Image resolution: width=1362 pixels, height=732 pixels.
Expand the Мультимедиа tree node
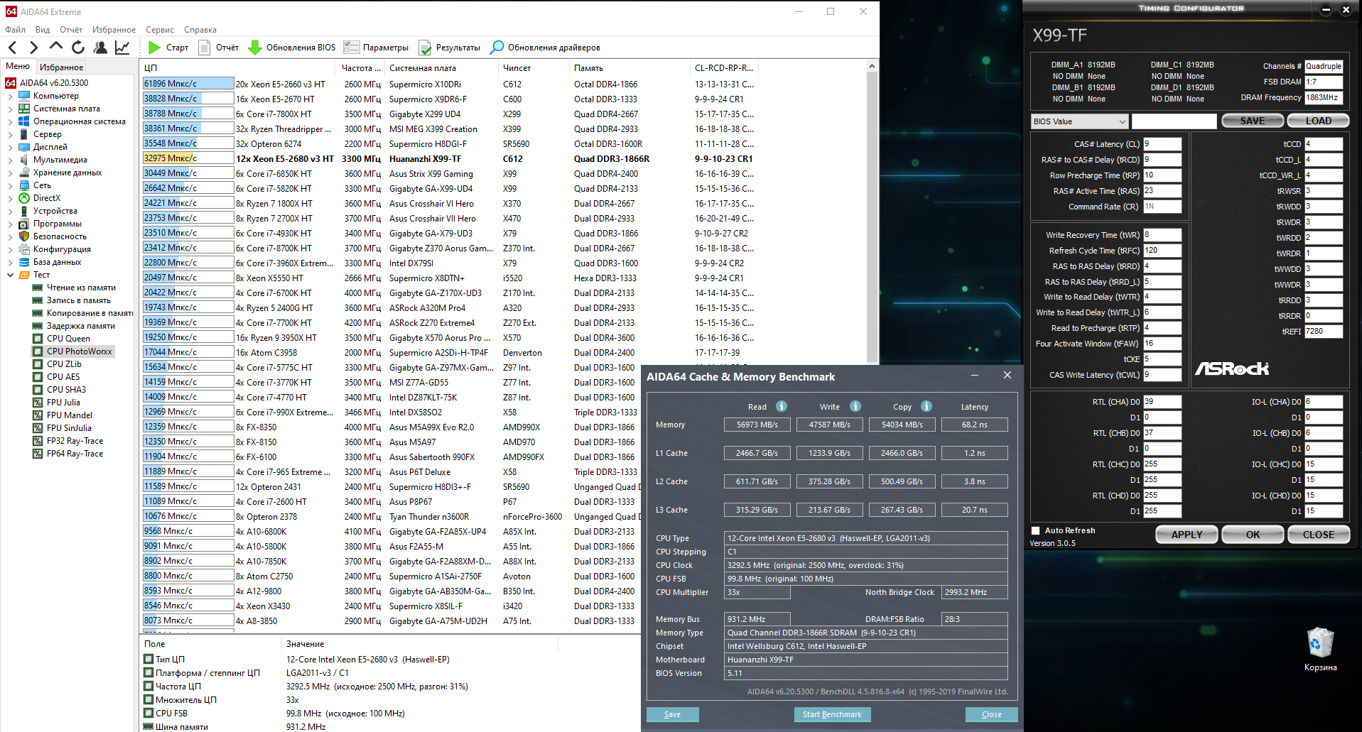[10, 160]
